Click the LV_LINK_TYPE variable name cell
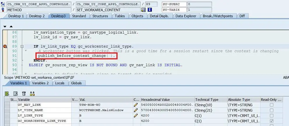 click(44, 116)
